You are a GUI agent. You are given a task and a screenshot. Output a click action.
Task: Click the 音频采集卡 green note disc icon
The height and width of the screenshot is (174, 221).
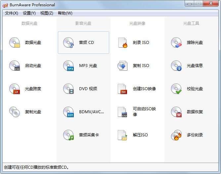coord(68,135)
